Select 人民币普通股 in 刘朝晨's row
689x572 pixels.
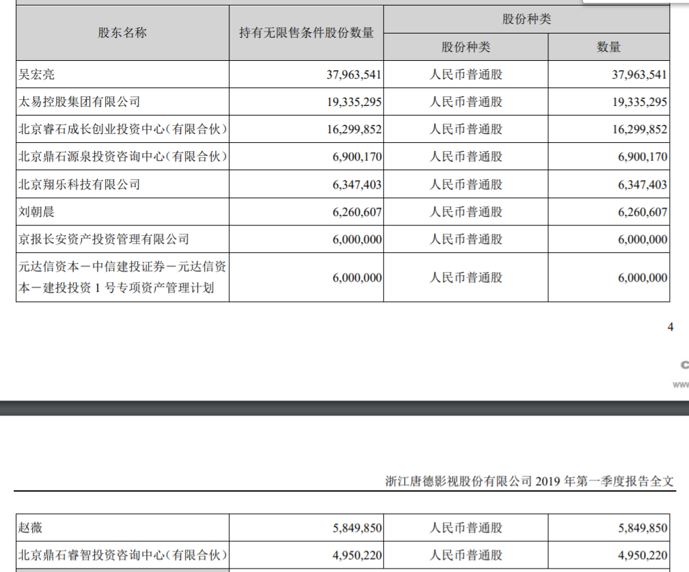pyautogui.click(x=466, y=212)
